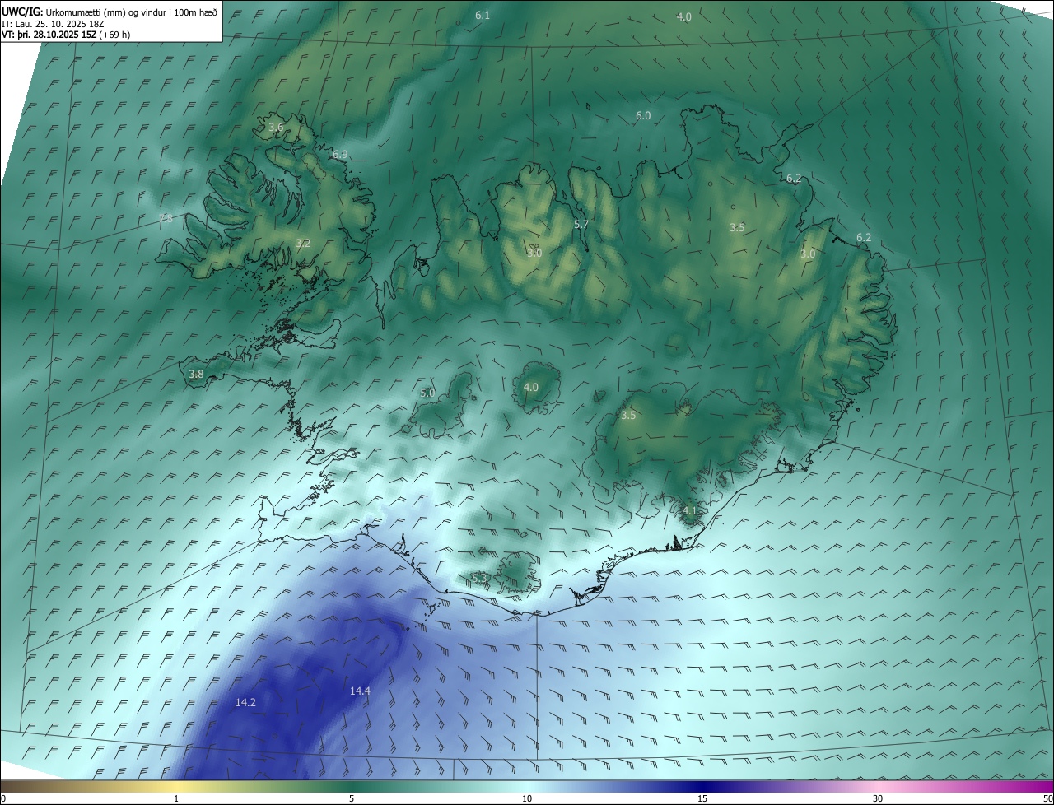Click the 5.3 value label
1054x805 pixels.
pyautogui.click(x=478, y=577)
